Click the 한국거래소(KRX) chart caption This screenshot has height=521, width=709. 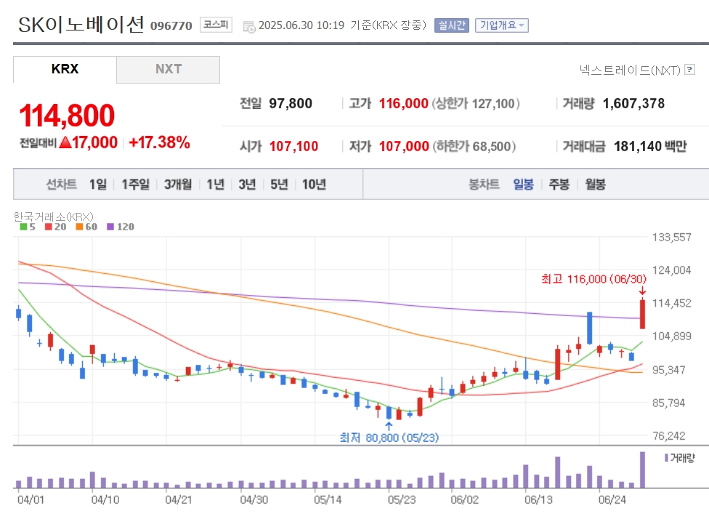tap(53, 217)
